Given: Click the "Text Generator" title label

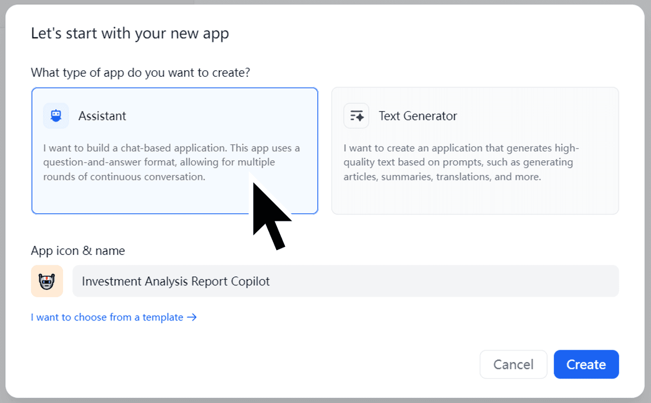Looking at the screenshot, I should coord(418,116).
